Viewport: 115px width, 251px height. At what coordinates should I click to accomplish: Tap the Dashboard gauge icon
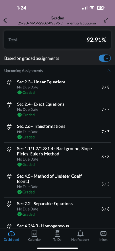tap(12, 233)
